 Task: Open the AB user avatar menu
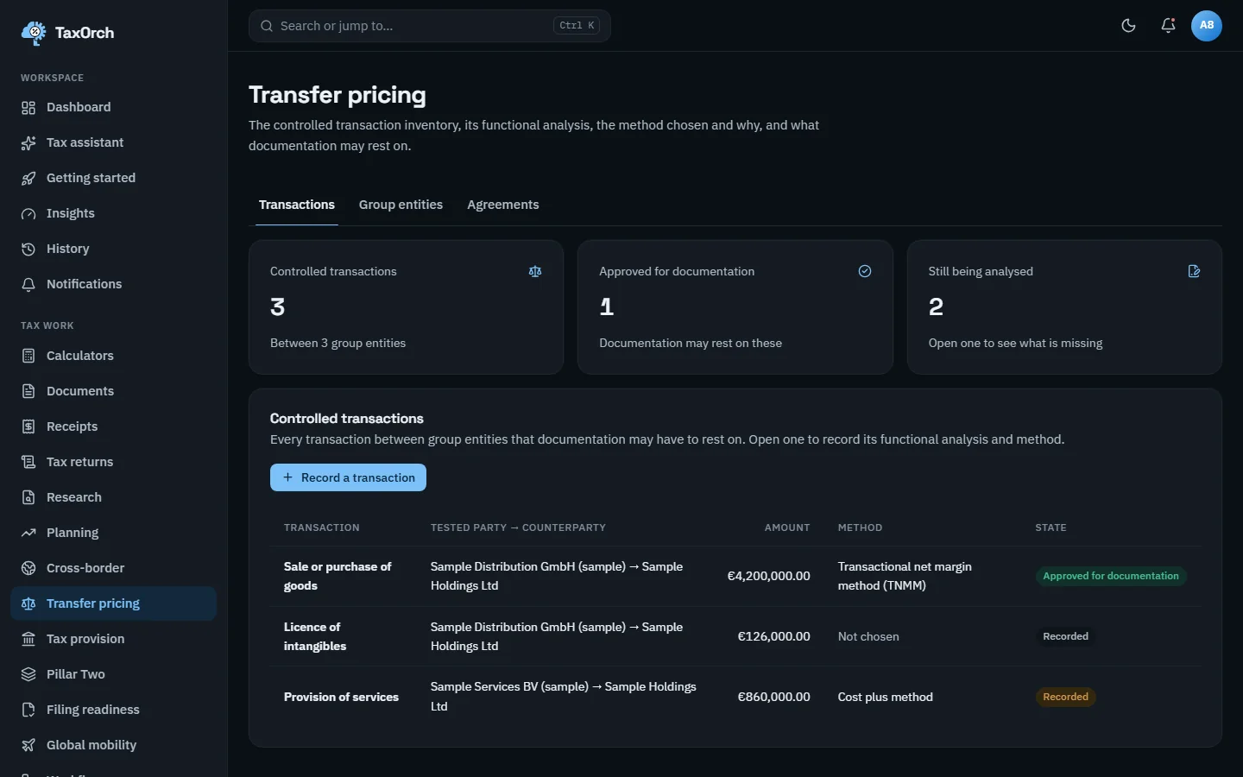click(1207, 26)
